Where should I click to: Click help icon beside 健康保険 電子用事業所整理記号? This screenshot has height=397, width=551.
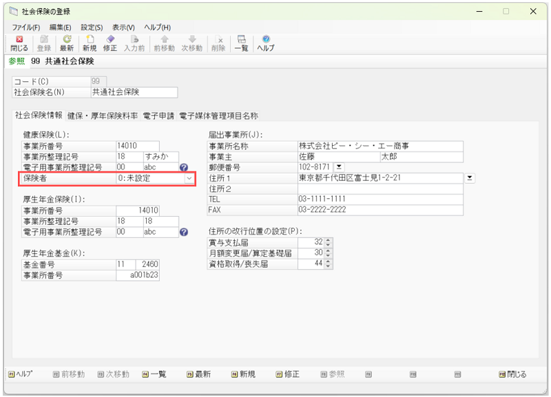pos(184,167)
